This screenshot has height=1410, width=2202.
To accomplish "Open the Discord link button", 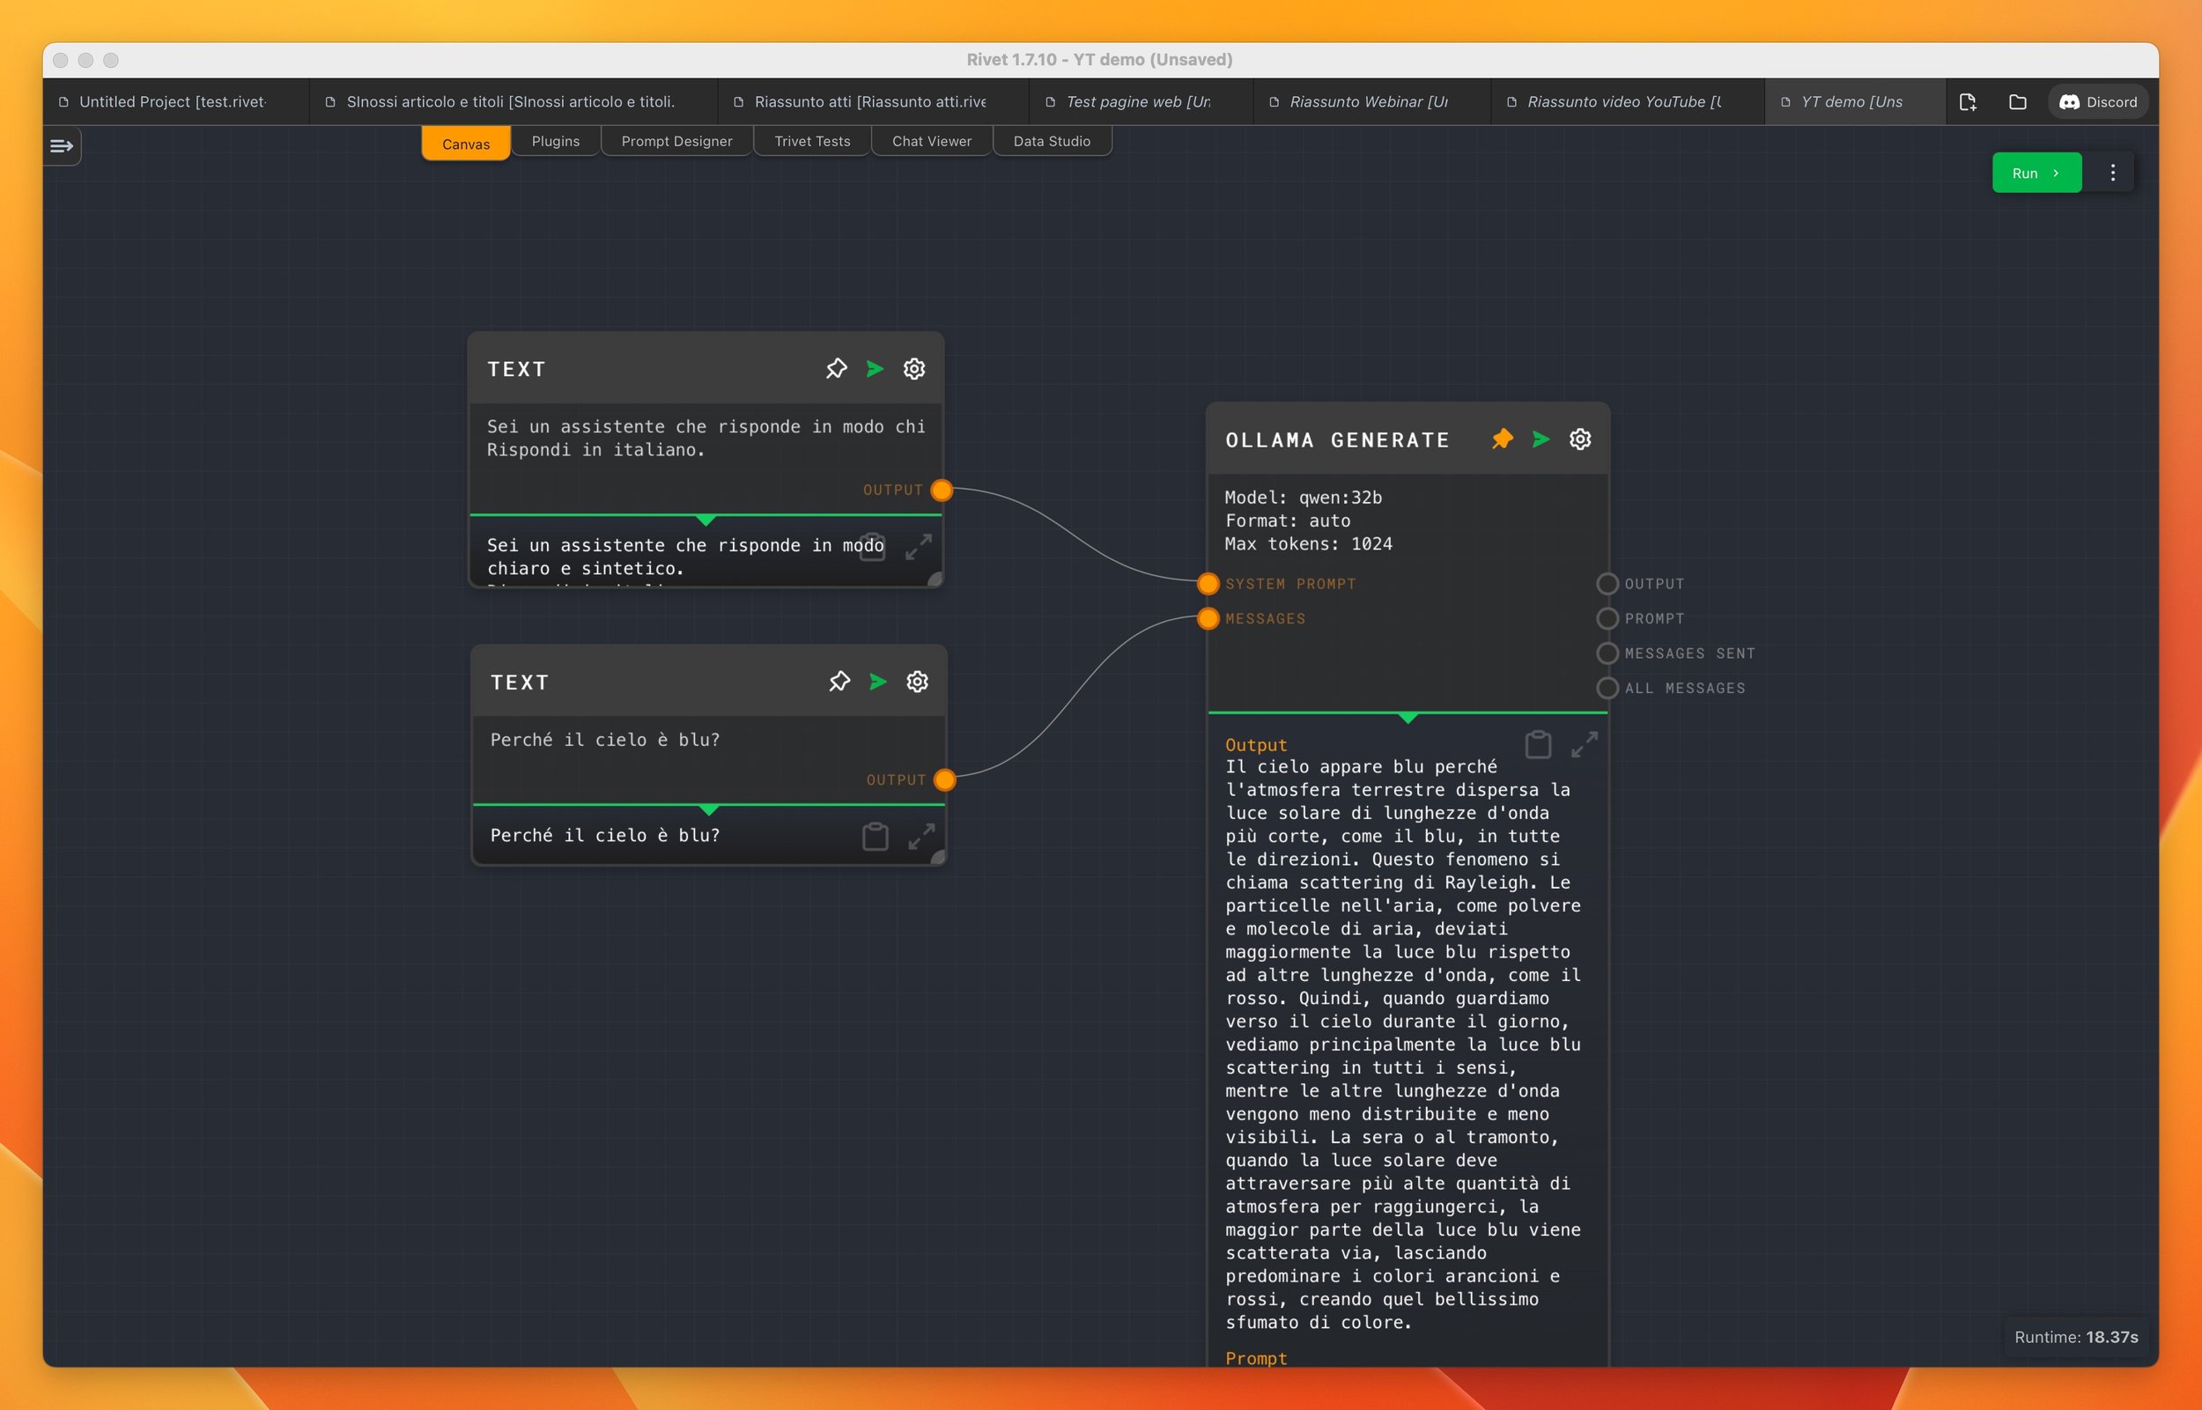I will pyautogui.click(x=2097, y=101).
